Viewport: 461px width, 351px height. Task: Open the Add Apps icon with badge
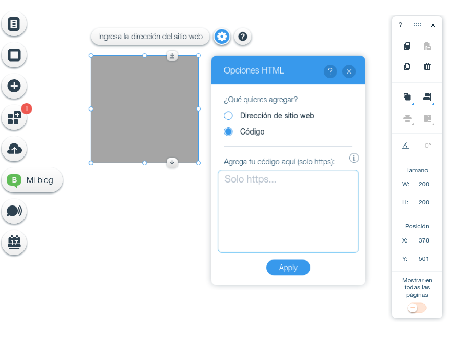pos(14,118)
